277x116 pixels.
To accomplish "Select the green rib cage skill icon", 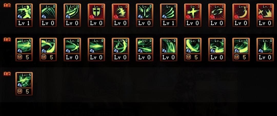I will [x=72, y=15].
